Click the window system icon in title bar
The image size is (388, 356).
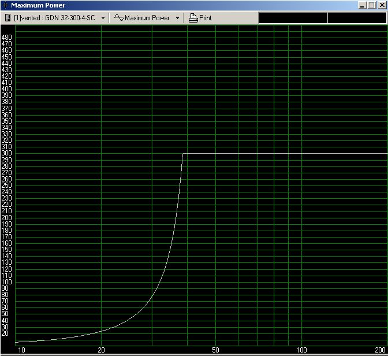coord(5,5)
